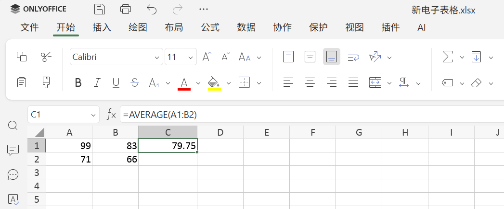Click the named ranges tag icon
The width and height of the screenshot is (504, 209).
tap(448, 83)
